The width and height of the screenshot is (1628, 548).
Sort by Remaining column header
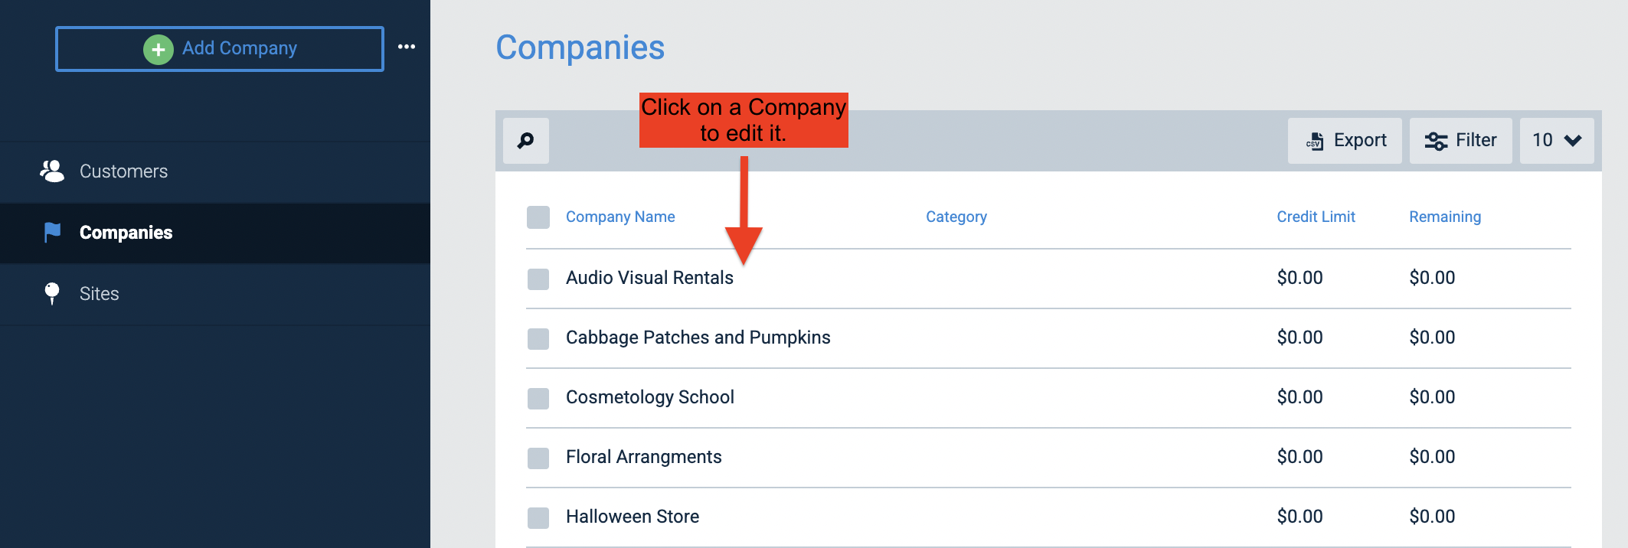1445,217
